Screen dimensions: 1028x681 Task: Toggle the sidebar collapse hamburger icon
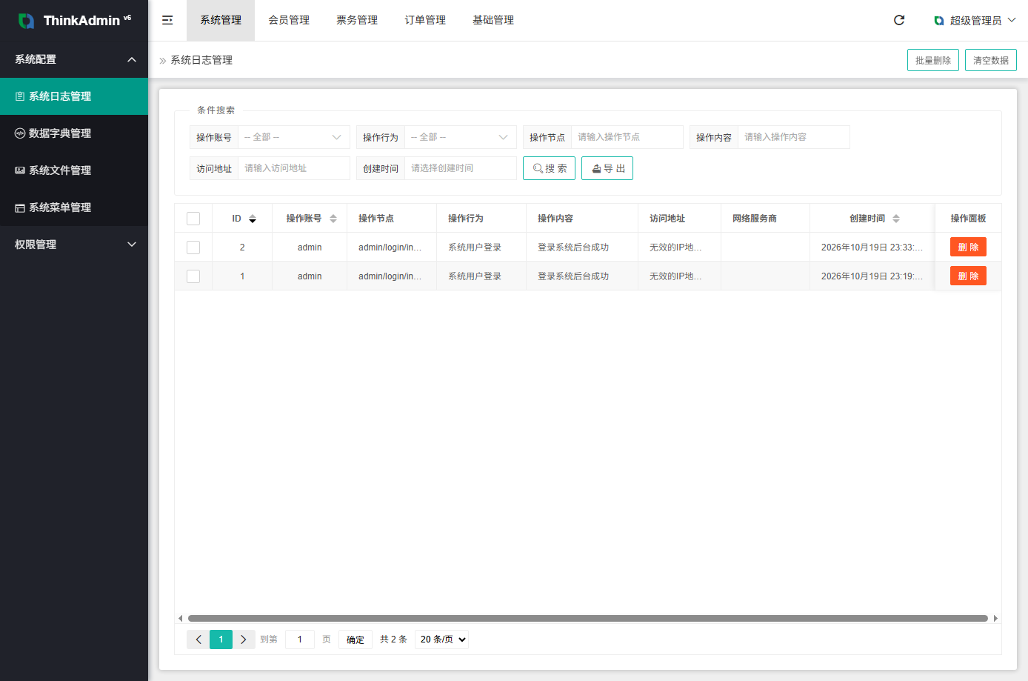tap(167, 20)
